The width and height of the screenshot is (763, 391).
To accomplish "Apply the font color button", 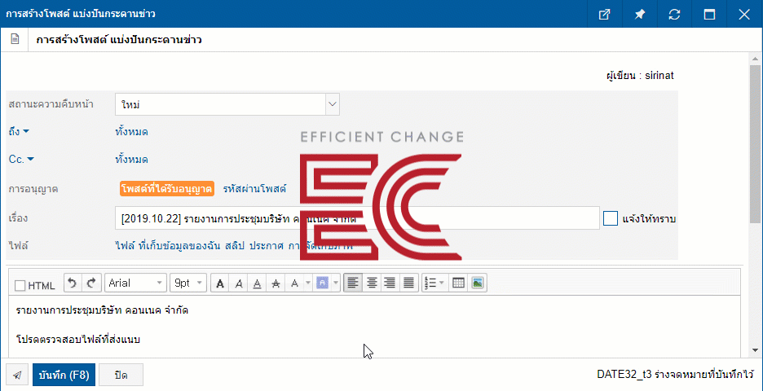I will [294, 283].
